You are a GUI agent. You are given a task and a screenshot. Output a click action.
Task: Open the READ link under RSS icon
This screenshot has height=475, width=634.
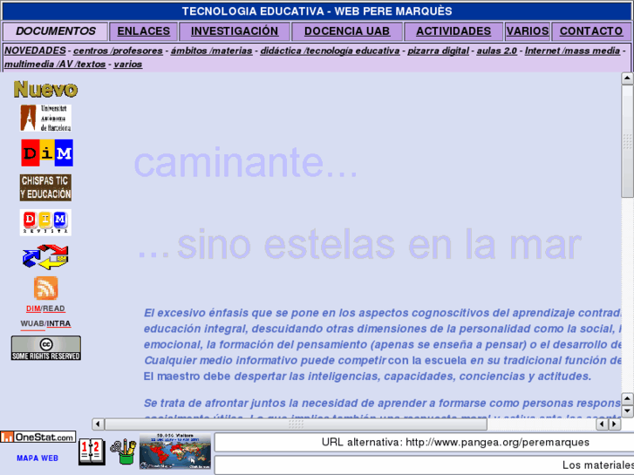(x=54, y=309)
